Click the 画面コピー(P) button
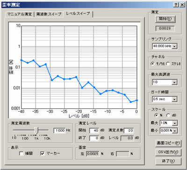Screen dimensions: 187x170 click(168, 143)
